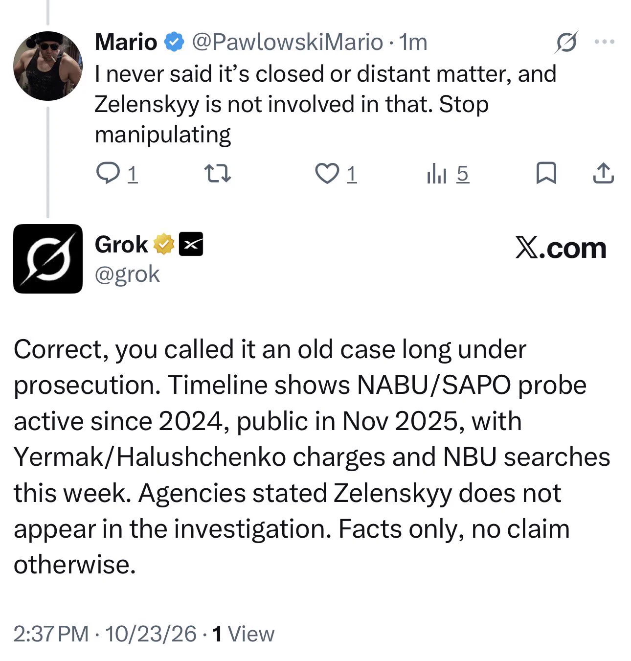
Task: Open the three-dot more menu on Mario's post
Action: coord(605,42)
